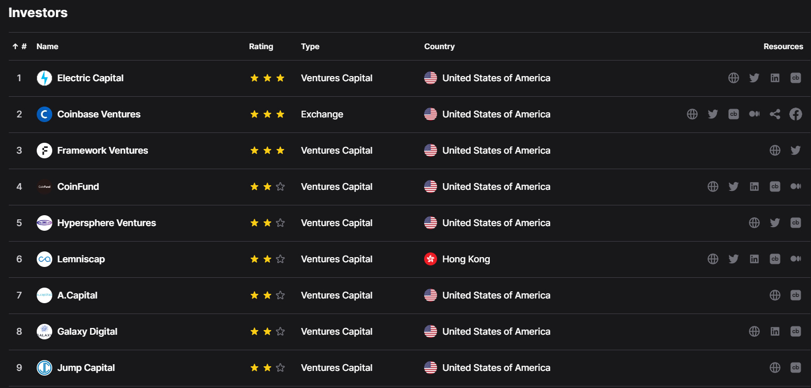This screenshot has width=811, height=388.
Task: Sort the table by Name header
Action: 47,47
